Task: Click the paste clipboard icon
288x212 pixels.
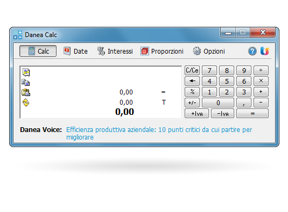Action: [x=26, y=92]
